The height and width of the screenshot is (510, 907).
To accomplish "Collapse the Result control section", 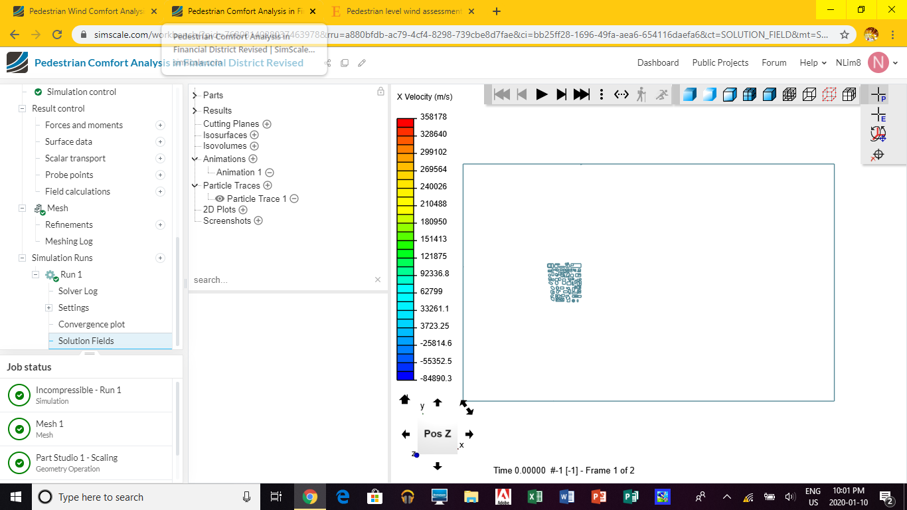I will click(x=23, y=108).
